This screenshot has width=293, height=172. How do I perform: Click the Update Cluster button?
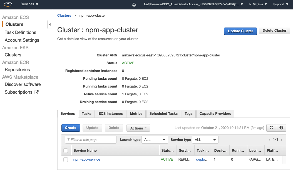click(x=240, y=31)
